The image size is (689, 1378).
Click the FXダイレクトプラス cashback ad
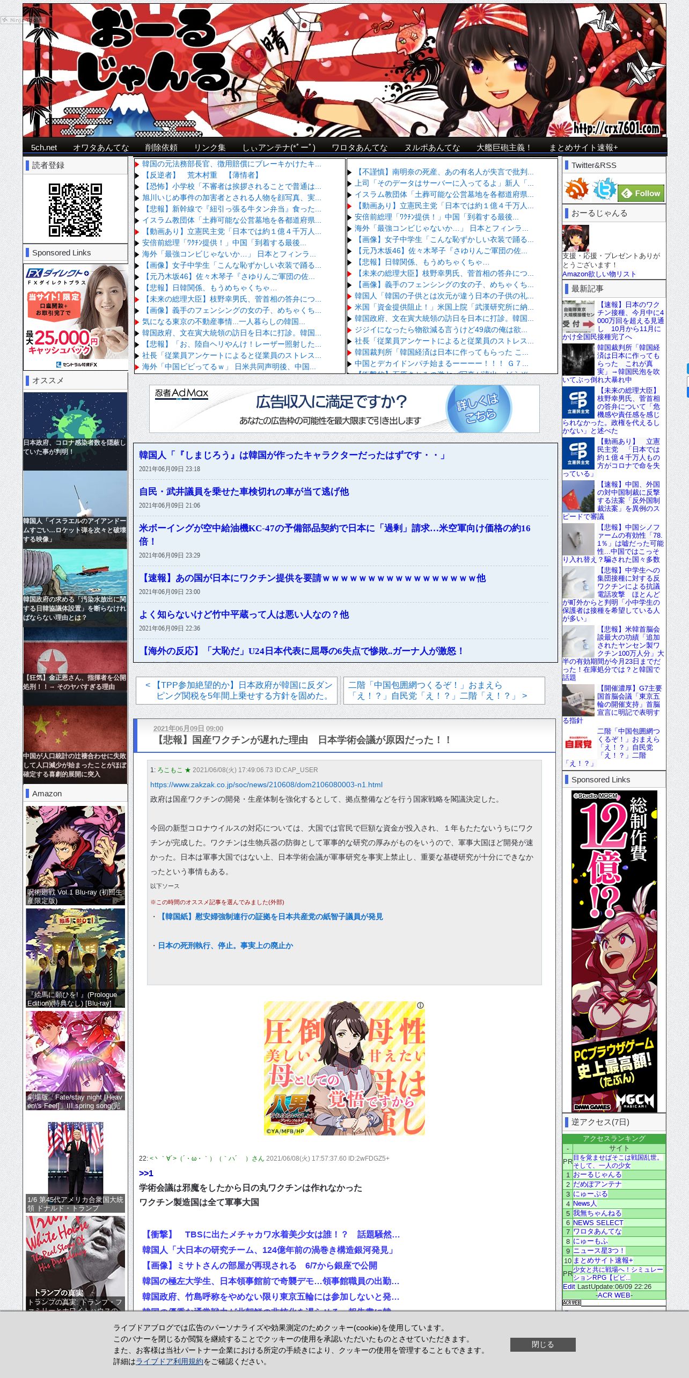(x=75, y=317)
